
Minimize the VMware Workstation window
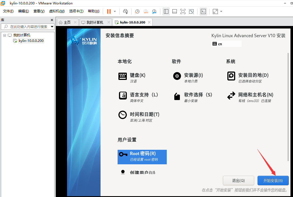[285, 3]
